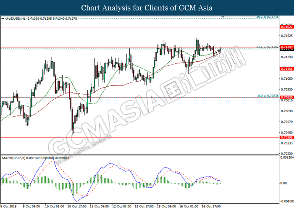Click the 15 Oct 09:00 time label
294x210 pixels.
[166, 207]
